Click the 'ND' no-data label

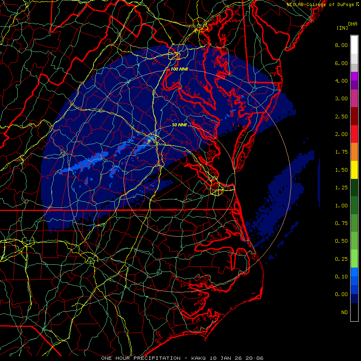point(345,312)
